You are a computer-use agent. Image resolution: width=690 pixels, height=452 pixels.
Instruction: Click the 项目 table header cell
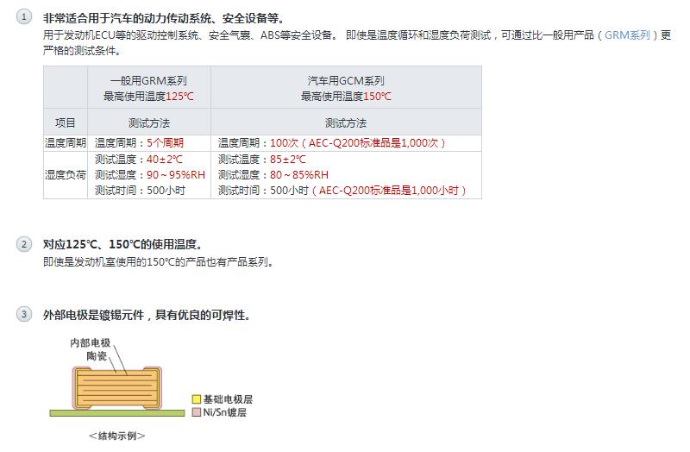click(66, 122)
